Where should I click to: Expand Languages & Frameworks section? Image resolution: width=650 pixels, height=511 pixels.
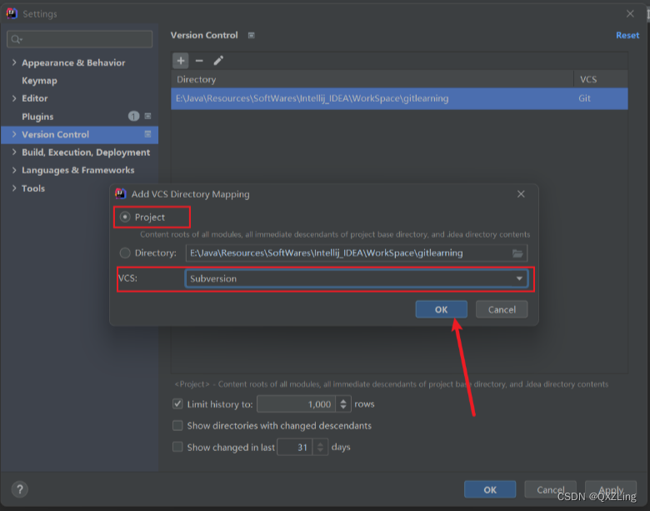[14, 170]
